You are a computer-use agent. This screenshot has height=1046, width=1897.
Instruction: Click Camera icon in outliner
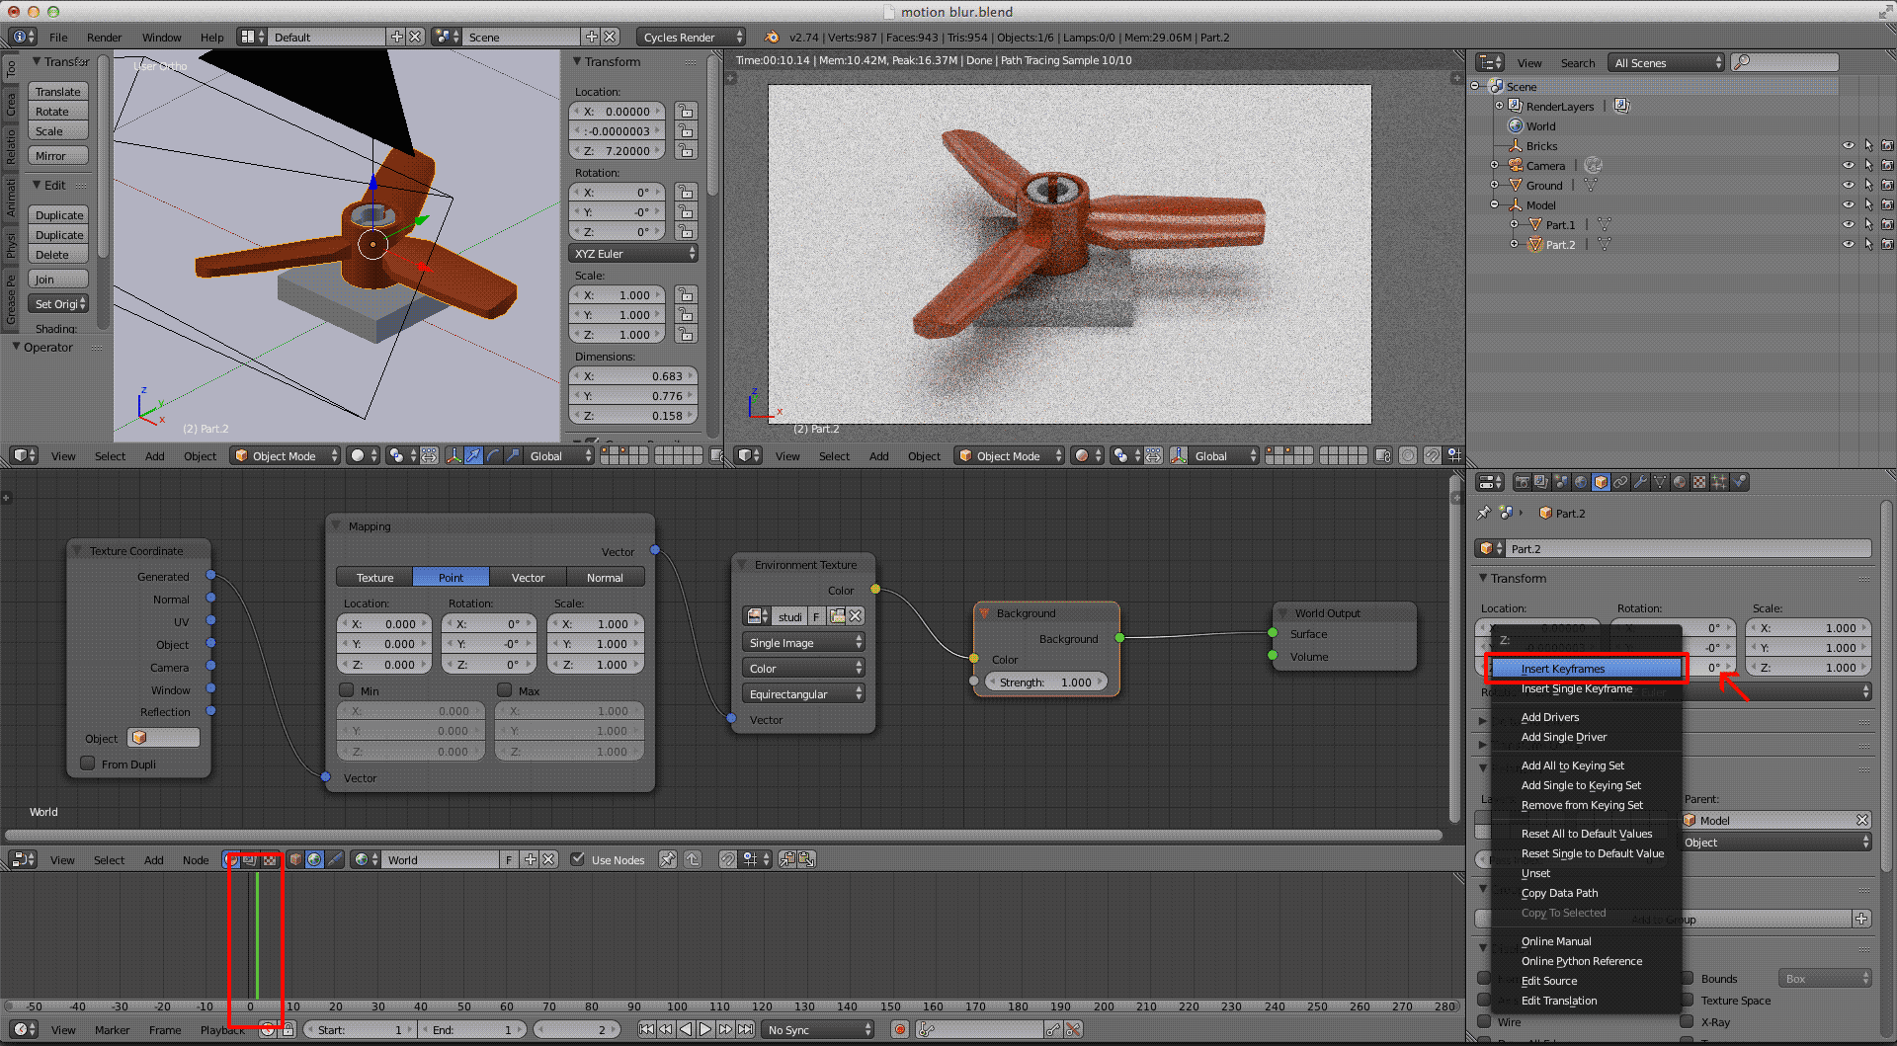point(1516,165)
